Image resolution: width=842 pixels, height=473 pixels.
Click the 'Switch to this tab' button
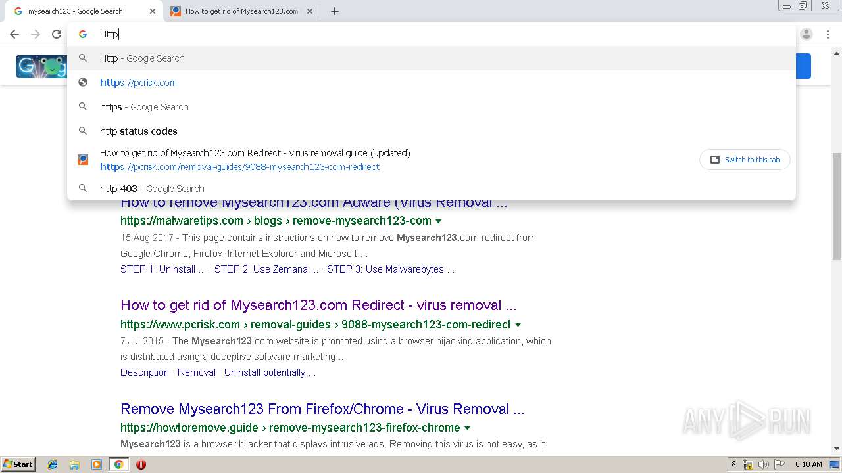745,160
